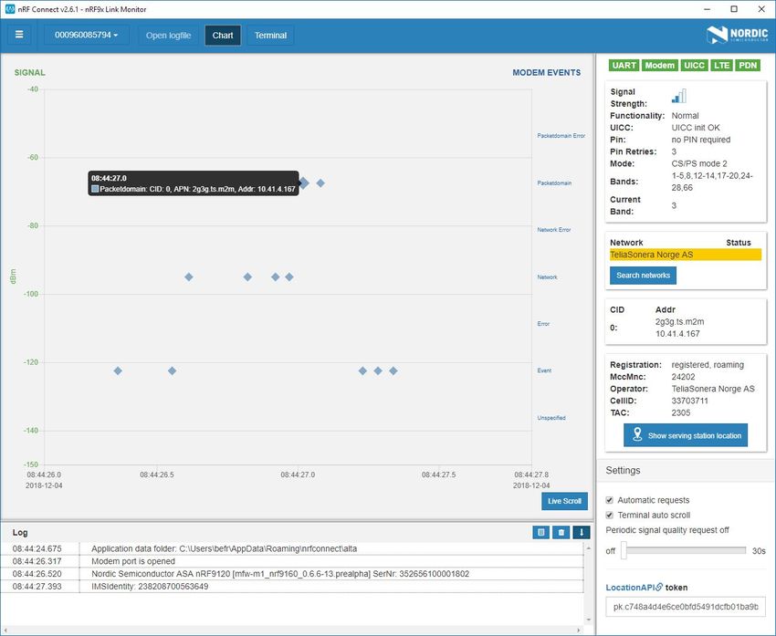This screenshot has height=636, width=776.
Task: Click the highlighted Packetdomain marker beside the tooltip
Action: pos(304,183)
